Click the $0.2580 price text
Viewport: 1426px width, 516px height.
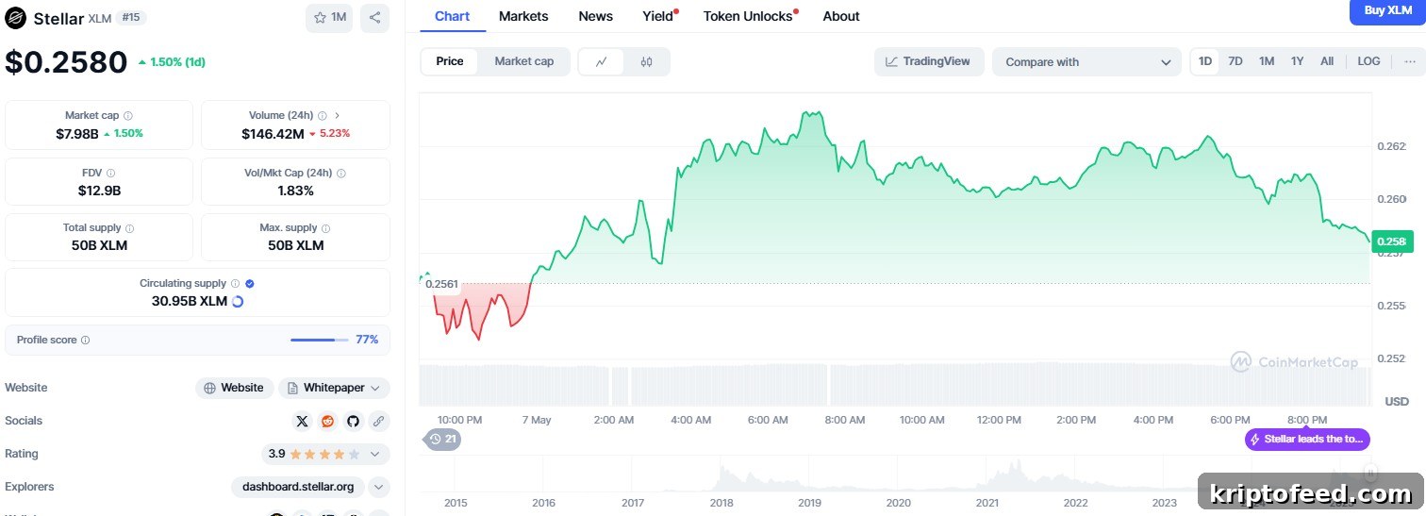[x=66, y=62]
